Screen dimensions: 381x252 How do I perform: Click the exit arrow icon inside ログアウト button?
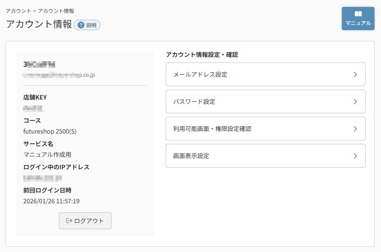pyautogui.click(x=70, y=221)
